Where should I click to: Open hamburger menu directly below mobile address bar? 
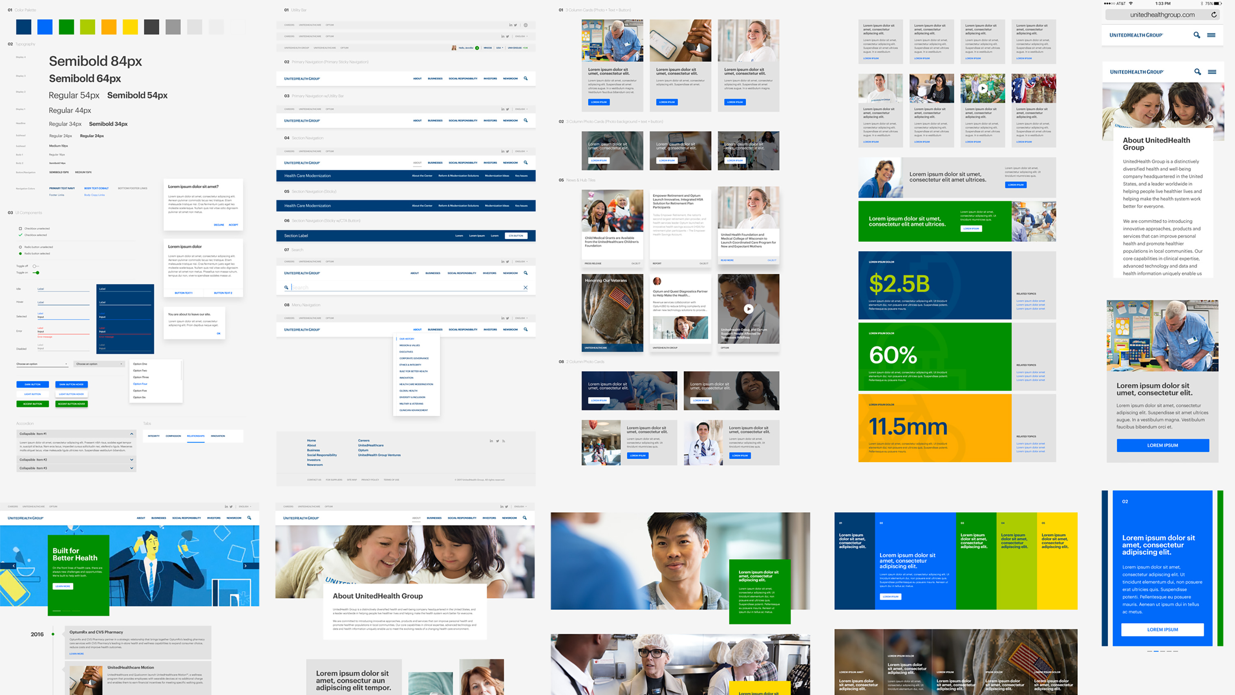1211,35
